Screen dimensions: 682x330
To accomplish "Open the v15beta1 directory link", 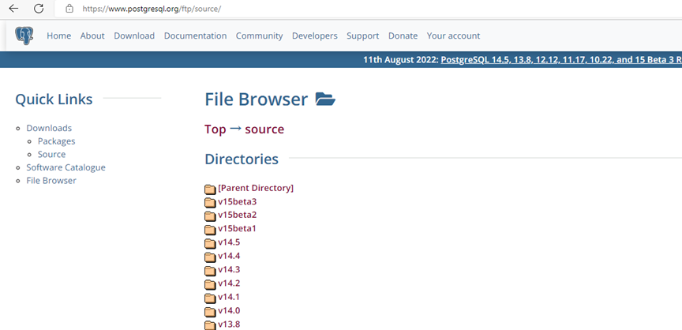I will (x=237, y=228).
